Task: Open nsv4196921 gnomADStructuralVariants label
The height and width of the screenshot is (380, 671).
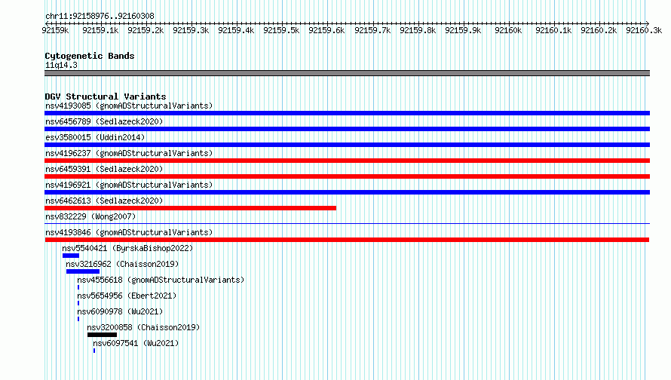Action: pyautogui.click(x=129, y=185)
